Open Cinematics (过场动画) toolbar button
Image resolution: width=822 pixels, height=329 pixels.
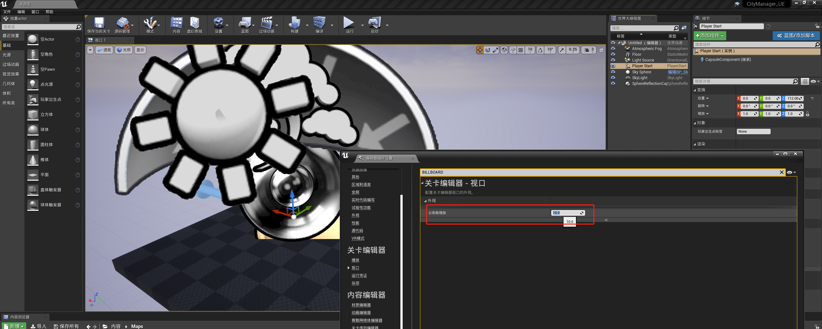267,25
